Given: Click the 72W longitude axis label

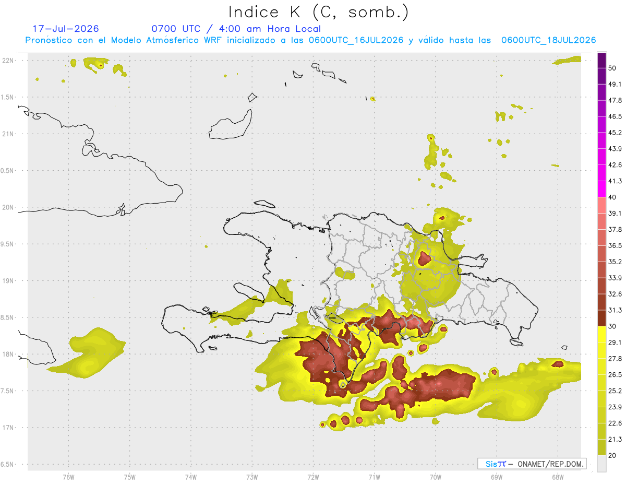Looking at the screenshot, I should pyautogui.click(x=313, y=477).
